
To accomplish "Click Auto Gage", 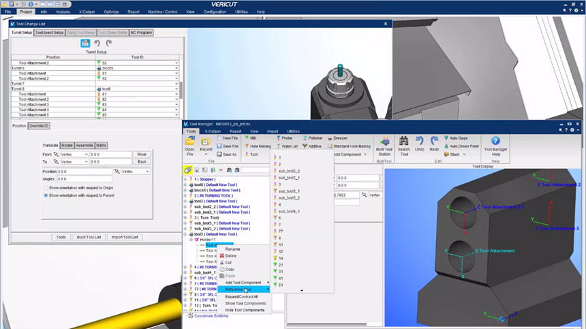I will coord(456,138).
